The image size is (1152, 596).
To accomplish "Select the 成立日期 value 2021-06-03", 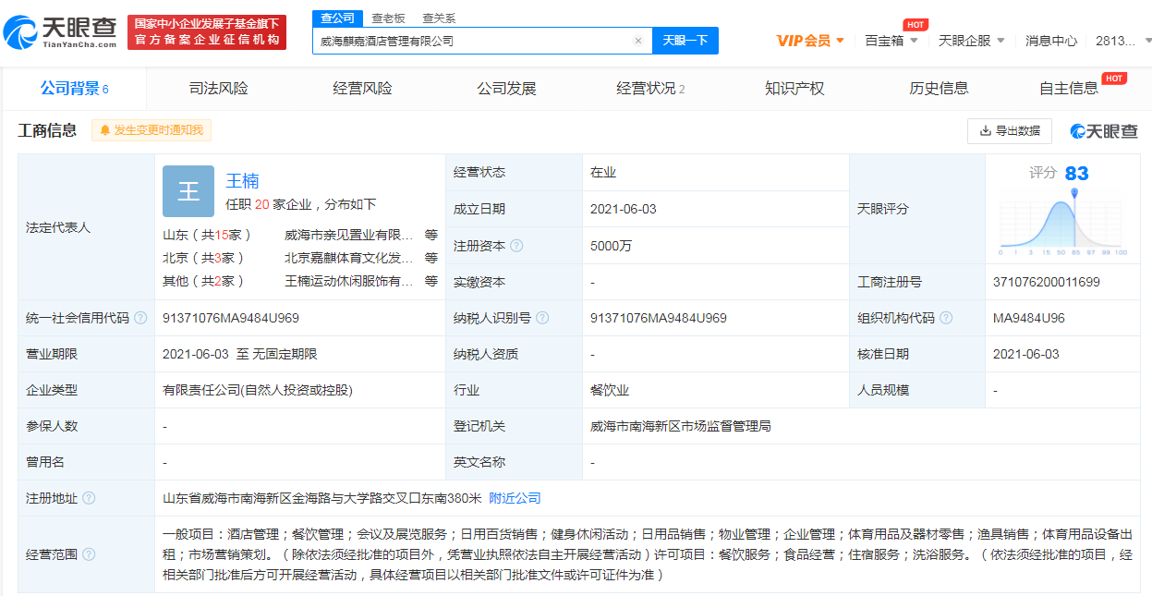I will [x=624, y=209].
